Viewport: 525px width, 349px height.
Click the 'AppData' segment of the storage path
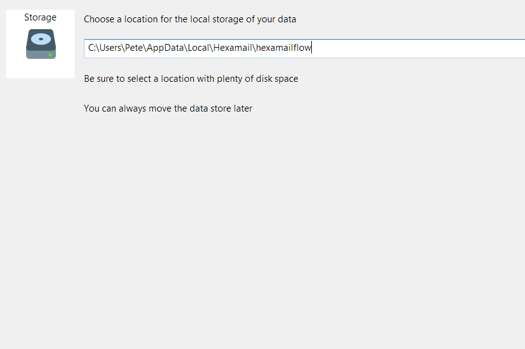pos(165,48)
